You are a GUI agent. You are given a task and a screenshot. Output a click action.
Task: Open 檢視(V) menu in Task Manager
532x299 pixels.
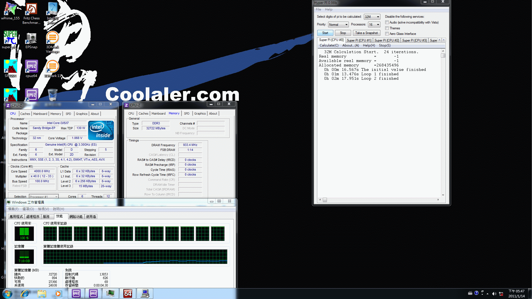tap(43, 209)
